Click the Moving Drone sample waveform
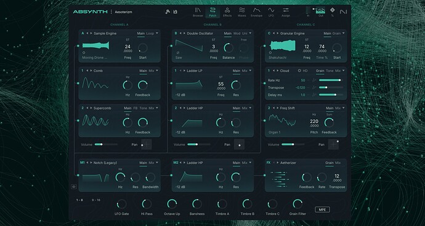425x226 pixels. click(95, 45)
